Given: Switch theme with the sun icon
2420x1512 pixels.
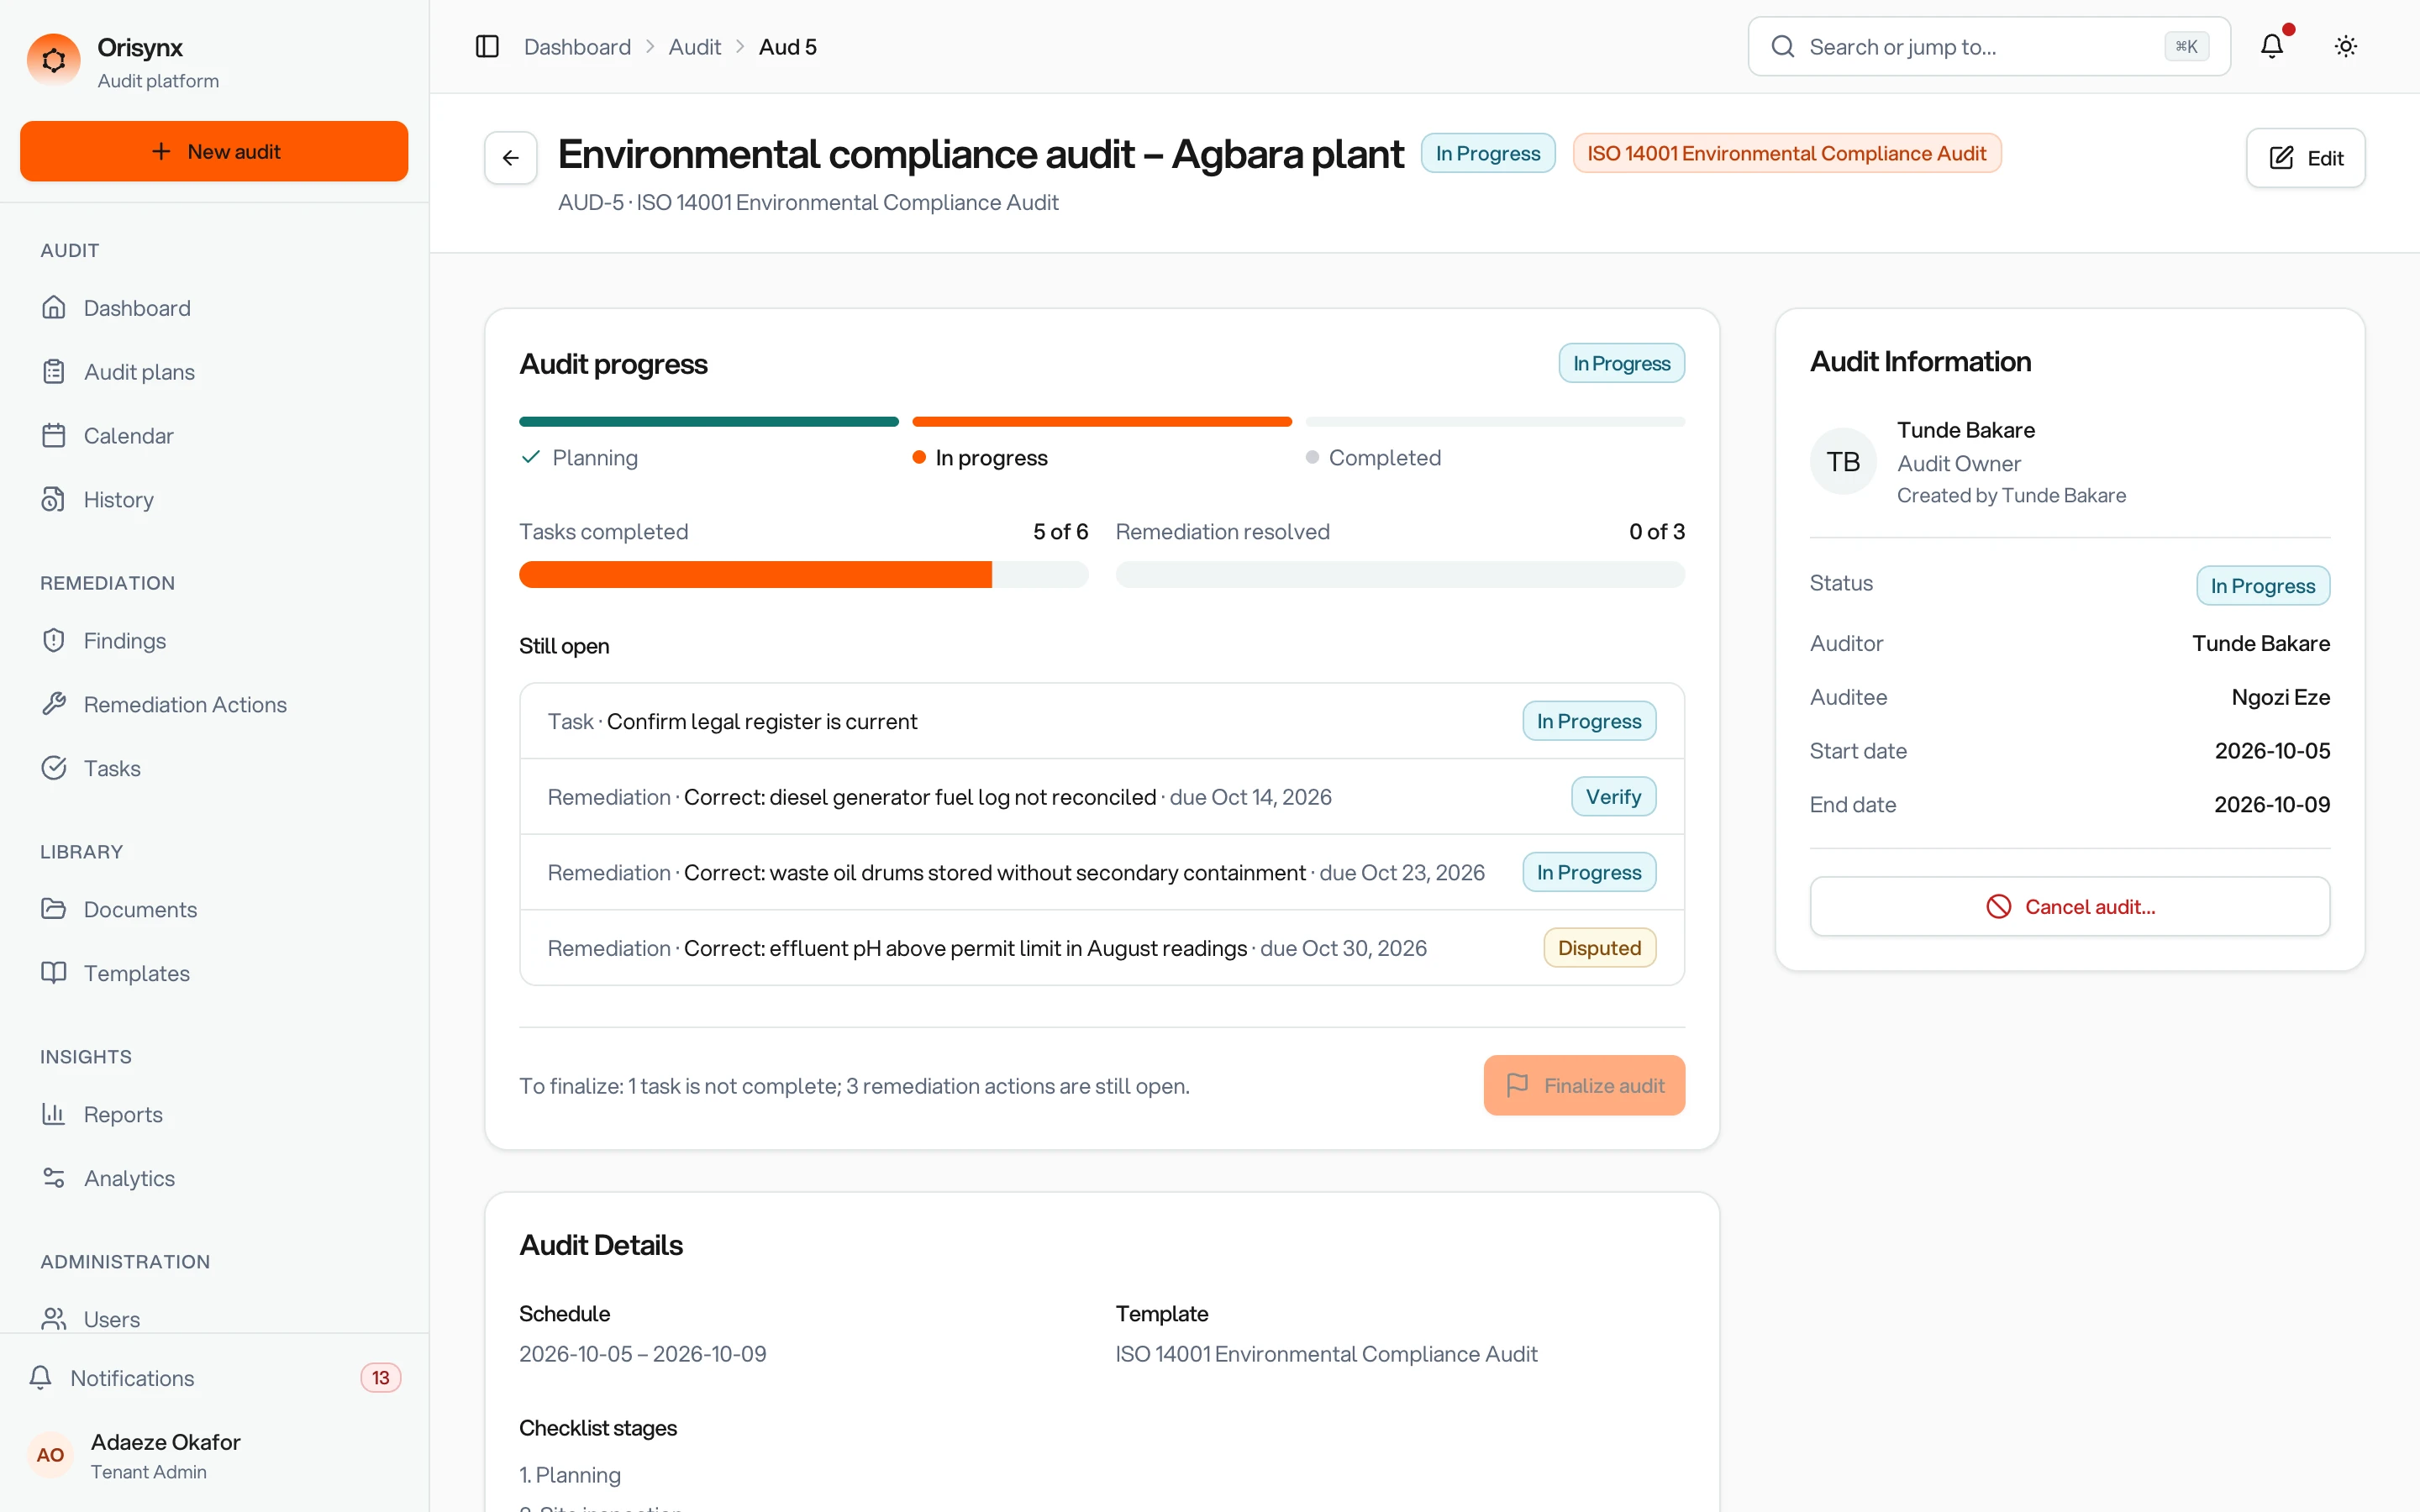Looking at the screenshot, I should 2346,47.
